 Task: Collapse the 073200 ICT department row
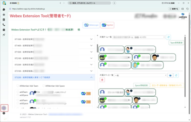pyautogui.click(x=54, y=77)
